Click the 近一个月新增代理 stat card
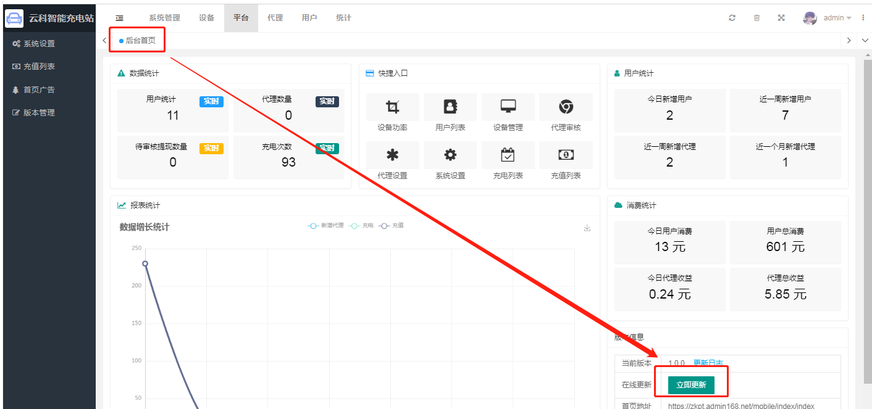This screenshot has height=409, width=872. pos(786,157)
